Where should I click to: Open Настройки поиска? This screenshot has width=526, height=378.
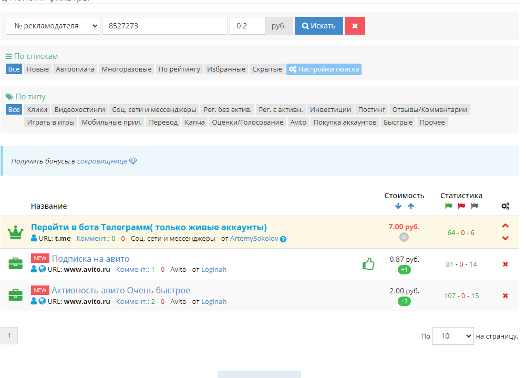point(324,69)
